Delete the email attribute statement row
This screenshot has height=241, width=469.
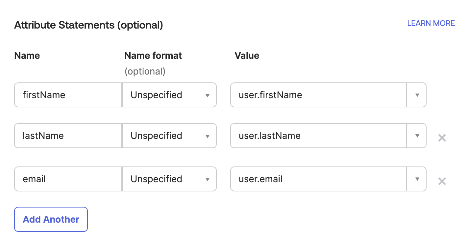tap(442, 181)
